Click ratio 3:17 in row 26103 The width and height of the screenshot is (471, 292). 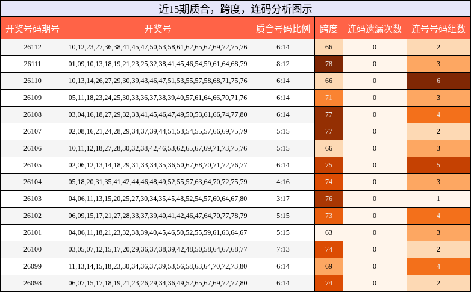click(282, 199)
